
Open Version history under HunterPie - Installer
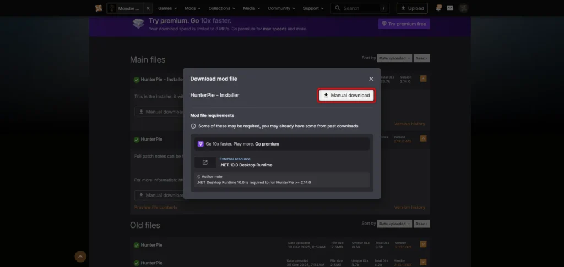[x=410, y=124]
